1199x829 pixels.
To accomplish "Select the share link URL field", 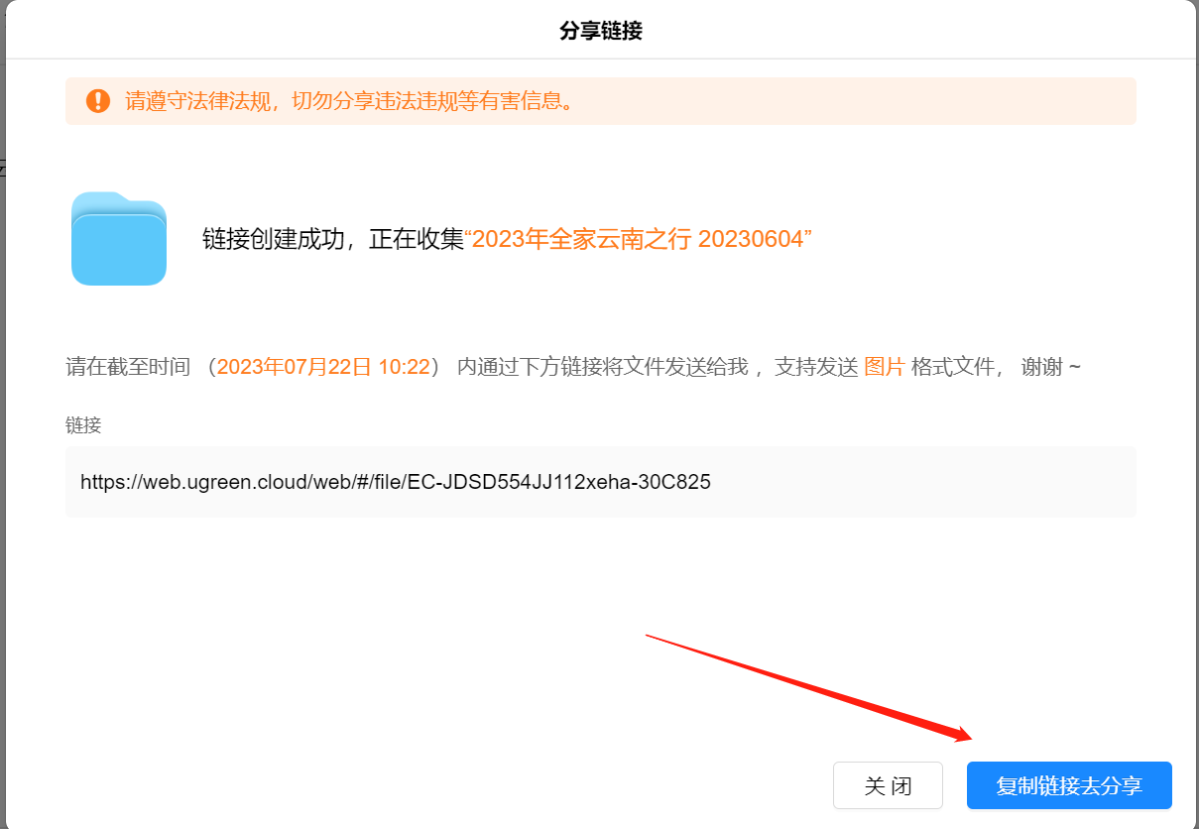I will 600,482.
